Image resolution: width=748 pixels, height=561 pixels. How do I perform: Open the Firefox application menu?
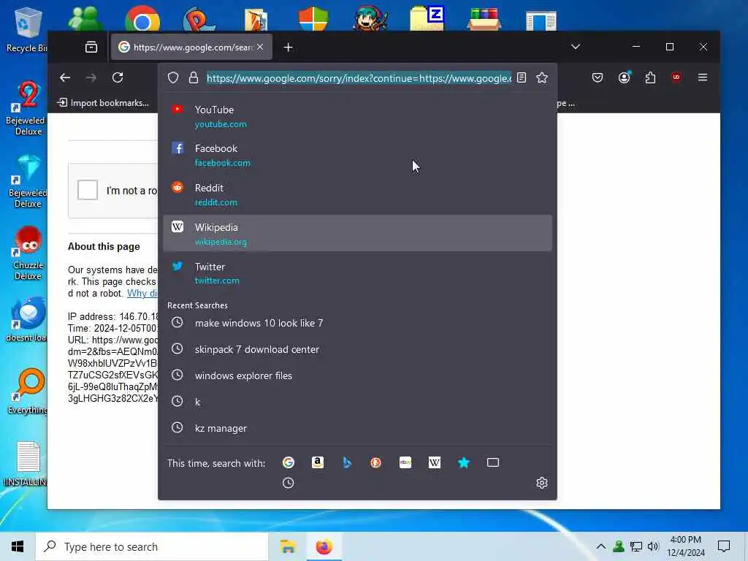click(703, 77)
